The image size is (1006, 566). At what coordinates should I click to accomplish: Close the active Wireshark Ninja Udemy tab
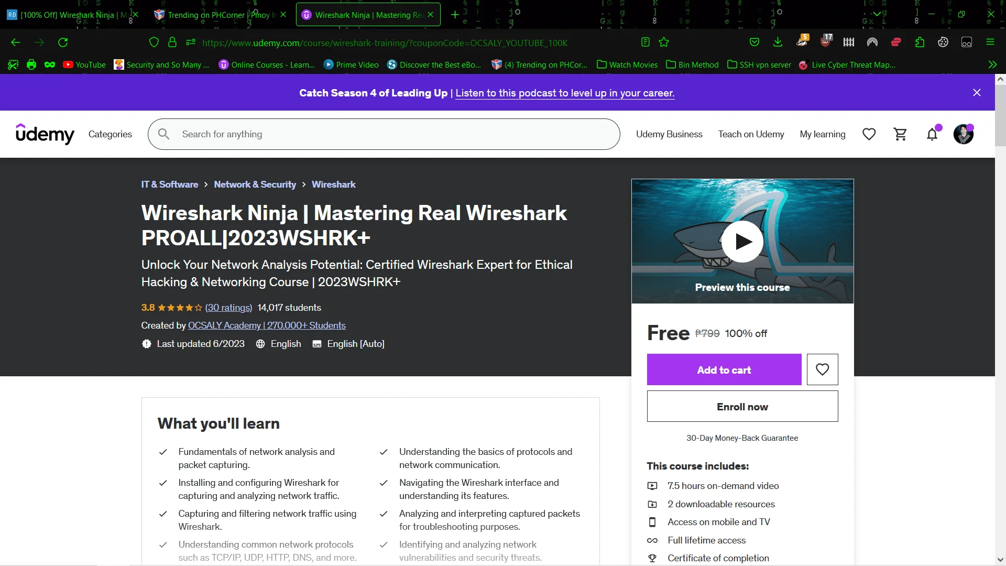[x=431, y=15]
